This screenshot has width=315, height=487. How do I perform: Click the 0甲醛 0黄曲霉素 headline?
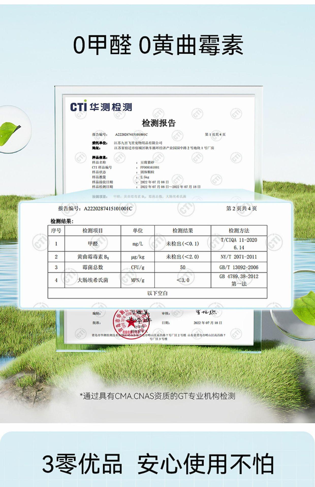pyautogui.click(x=158, y=45)
